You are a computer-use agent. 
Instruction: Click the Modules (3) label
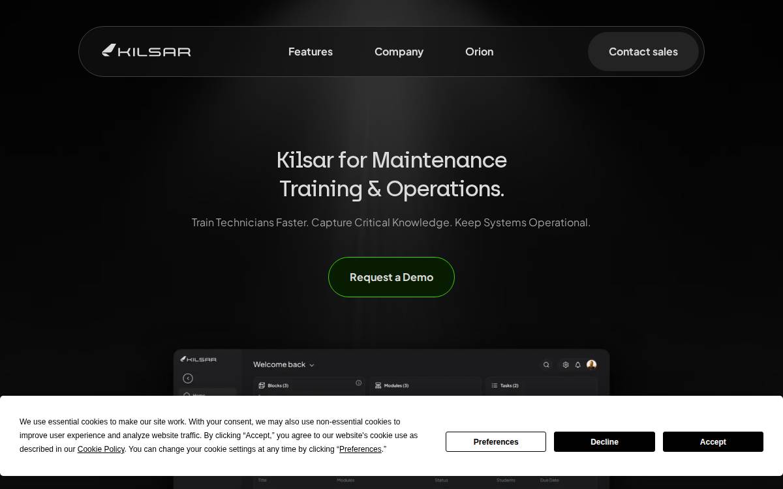point(396,385)
